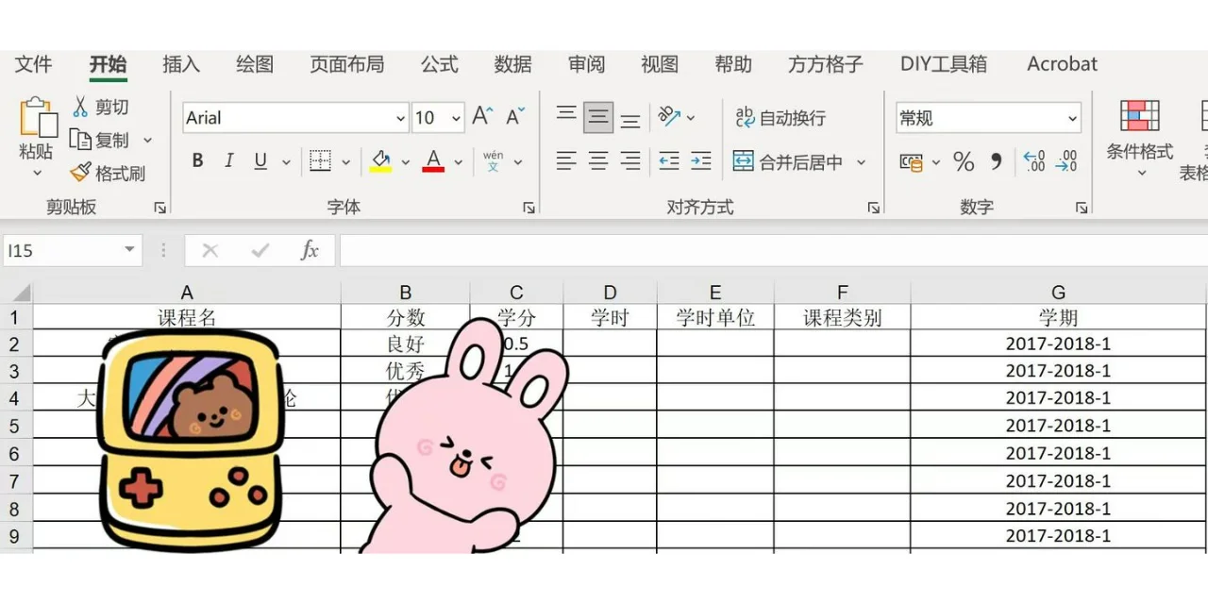Apply the yellow fill color bucket
The image size is (1208, 604).
(x=380, y=161)
